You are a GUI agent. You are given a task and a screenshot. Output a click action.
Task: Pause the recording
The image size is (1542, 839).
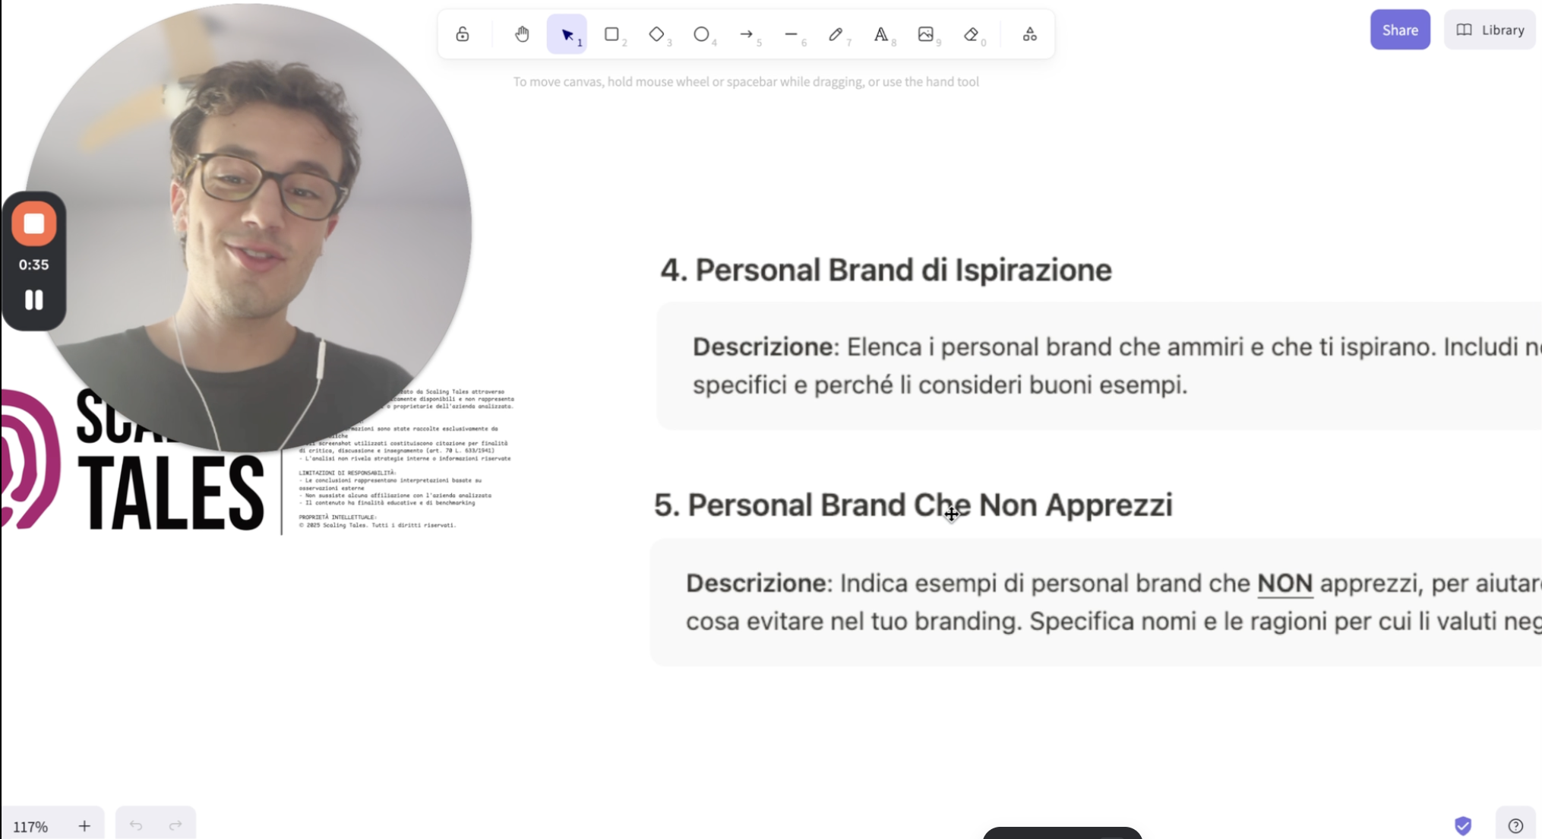(x=34, y=299)
